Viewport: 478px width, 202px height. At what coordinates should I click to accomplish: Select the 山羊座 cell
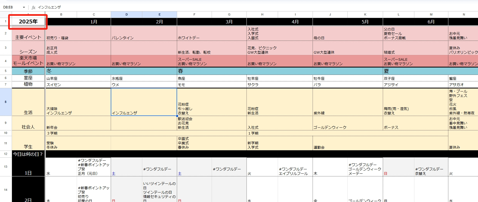tap(78, 78)
